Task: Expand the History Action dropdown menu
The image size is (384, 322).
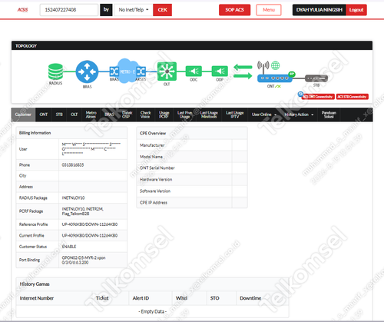Action: pyautogui.click(x=299, y=115)
